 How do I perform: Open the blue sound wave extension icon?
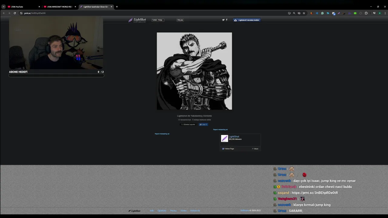(317, 13)
